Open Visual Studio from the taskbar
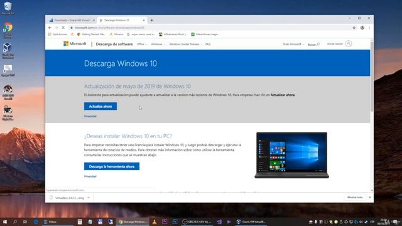The width and height of the screenshot is (402, 226). point(219,222)
